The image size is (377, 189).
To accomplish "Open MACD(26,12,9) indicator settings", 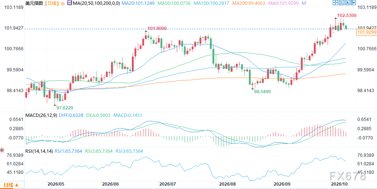I will (41, 115).
